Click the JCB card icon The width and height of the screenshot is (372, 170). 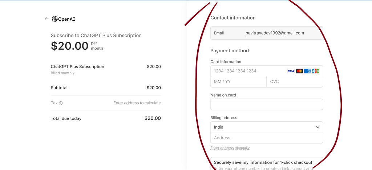316,71
